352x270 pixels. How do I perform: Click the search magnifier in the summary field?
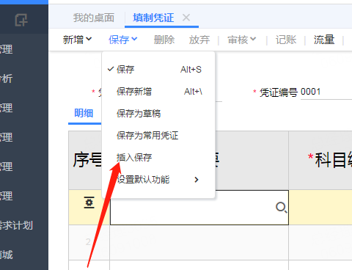pos(281,208)
